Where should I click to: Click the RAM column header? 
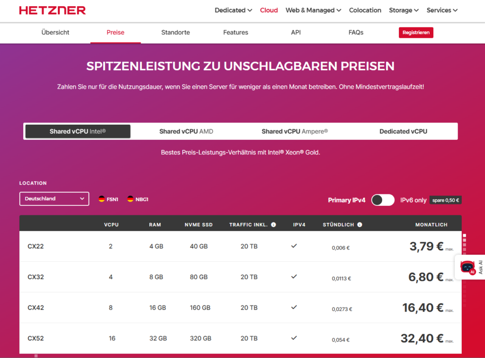(x=155, y=225)
